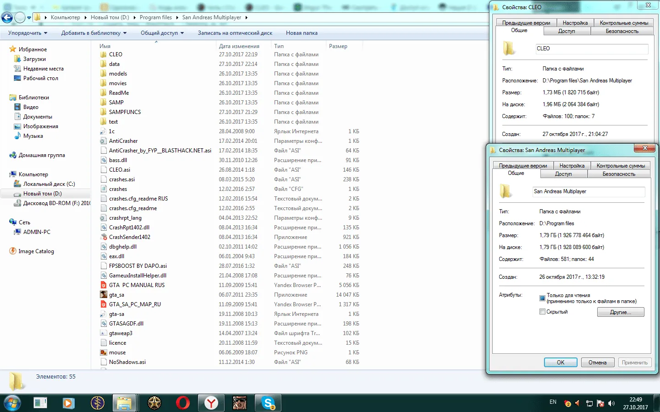Open the 'Добавить в библиотеку' dropdown
Screen dimensions: 660x412
(94, 33)
